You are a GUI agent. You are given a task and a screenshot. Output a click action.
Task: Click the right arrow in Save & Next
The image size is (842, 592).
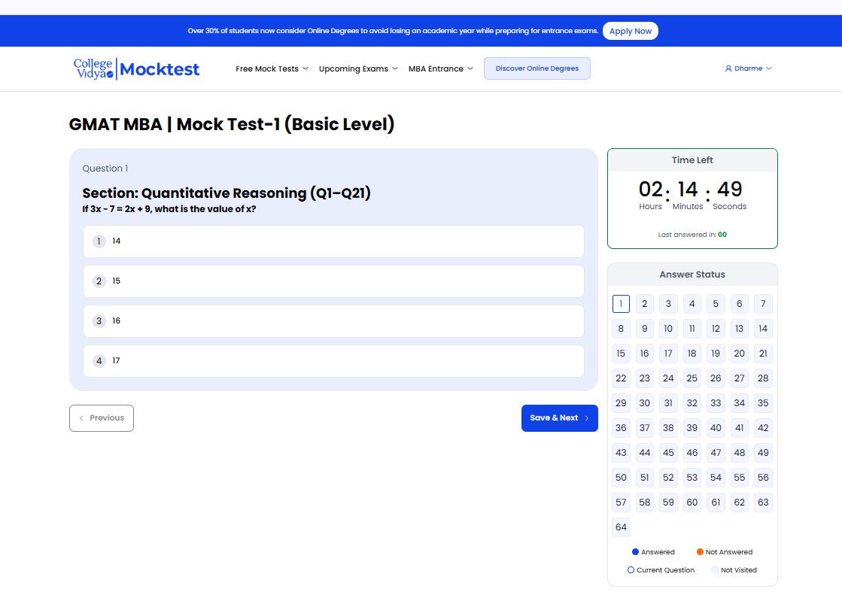click(x=587, y=418)
